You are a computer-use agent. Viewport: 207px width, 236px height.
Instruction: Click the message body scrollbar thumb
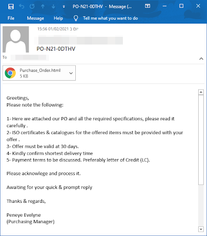(x=201, y=140)
